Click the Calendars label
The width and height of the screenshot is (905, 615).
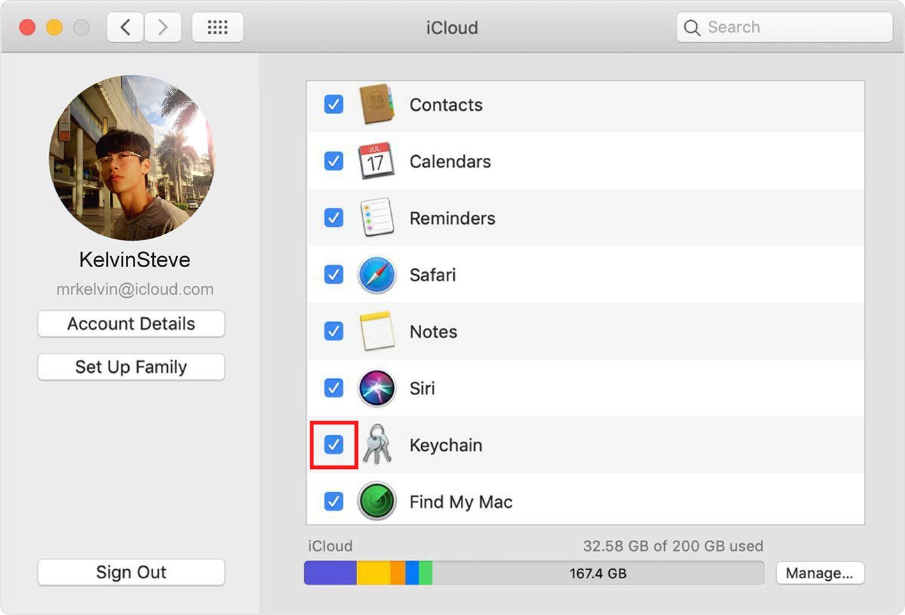450,161
